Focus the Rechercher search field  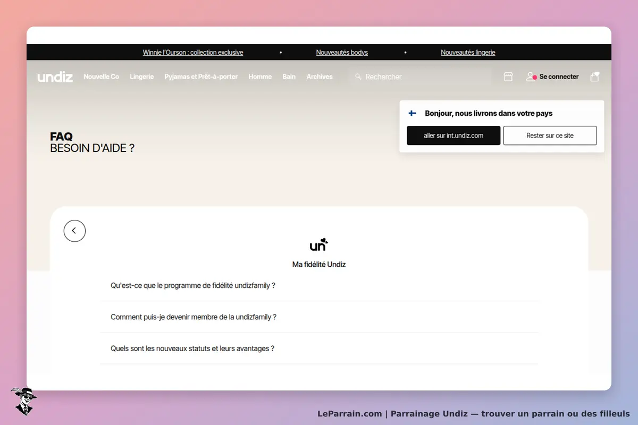coord(420,77)
